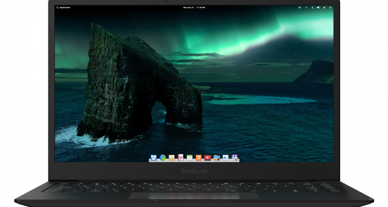Open the notifications bell indicator menu

pyautogui.click(x=324, y=7)
